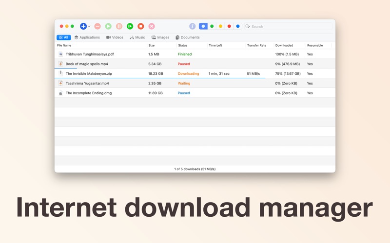Screen dimensions: 390x243
Task: Click video file icon of Taashnima Yugaantar
Action: [60, 83]
